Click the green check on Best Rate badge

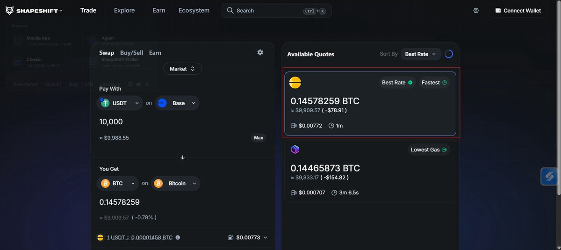tap(410, 83)
